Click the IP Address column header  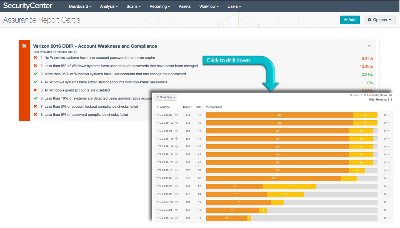163,107
